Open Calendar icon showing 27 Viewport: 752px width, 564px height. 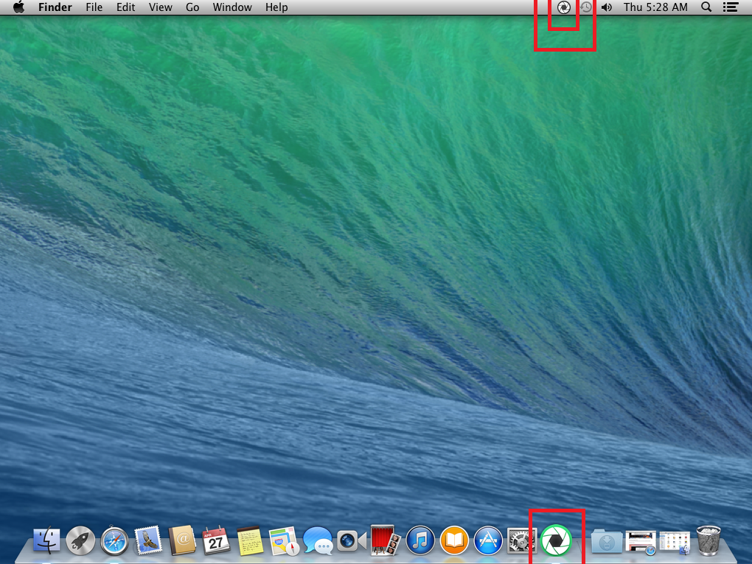click(x=216, y=540)
